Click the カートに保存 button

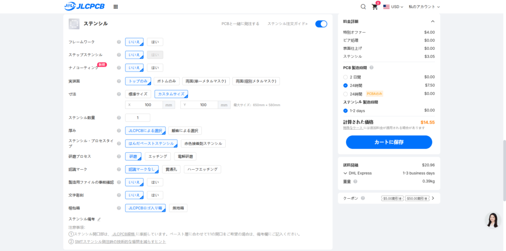[389, 142]
